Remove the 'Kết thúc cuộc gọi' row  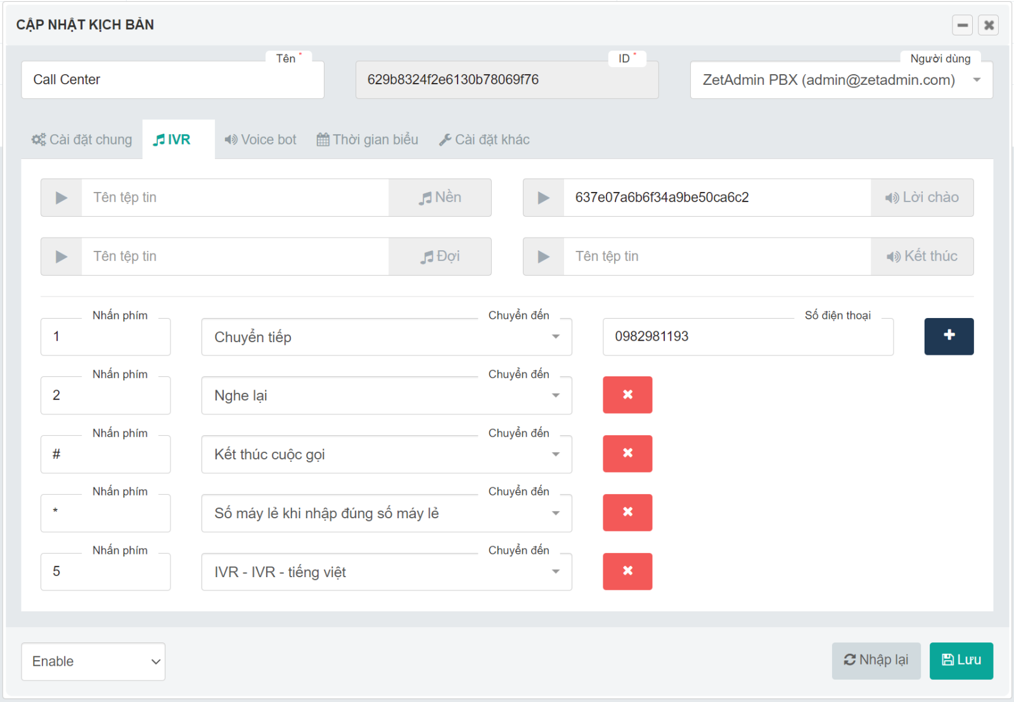627,454
